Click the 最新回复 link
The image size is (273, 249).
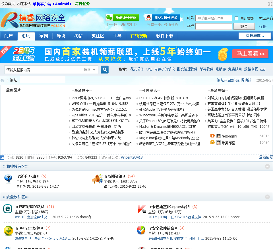click(266, 157)
